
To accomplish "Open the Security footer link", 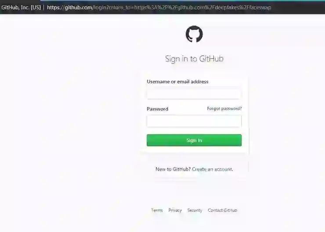I will [x=195, y=210].
